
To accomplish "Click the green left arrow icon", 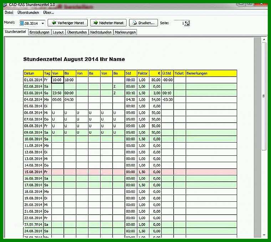I will click(54, 22).
